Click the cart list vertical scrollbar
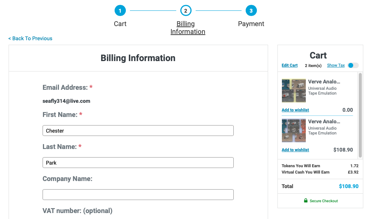The width and height of the screenshot is (370, 219). pos(360,115)
